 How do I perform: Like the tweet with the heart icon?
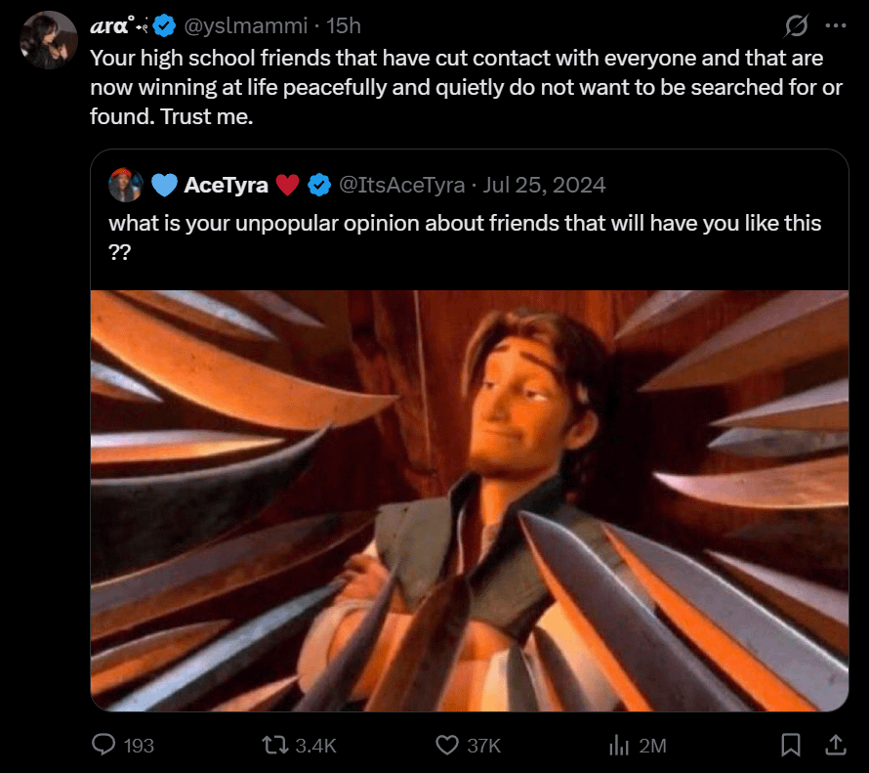447,745
